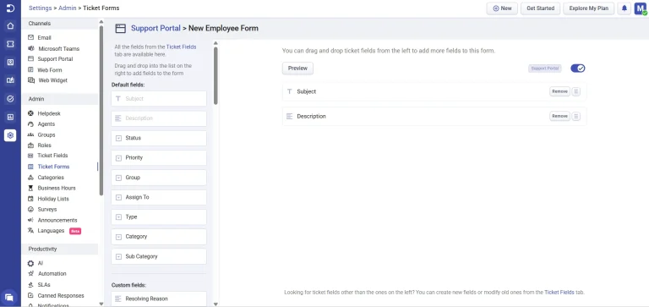Remove the Description field from form
The width and height of the screenshot is (649, 307).
559,117
